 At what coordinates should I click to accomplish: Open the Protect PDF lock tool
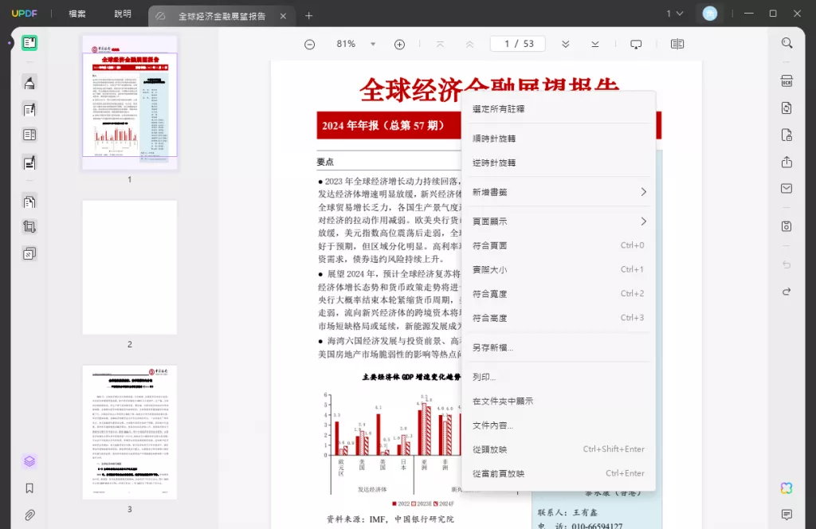click(x=787, y=135)
